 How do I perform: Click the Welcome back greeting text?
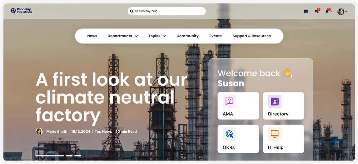tap(255, 78)
